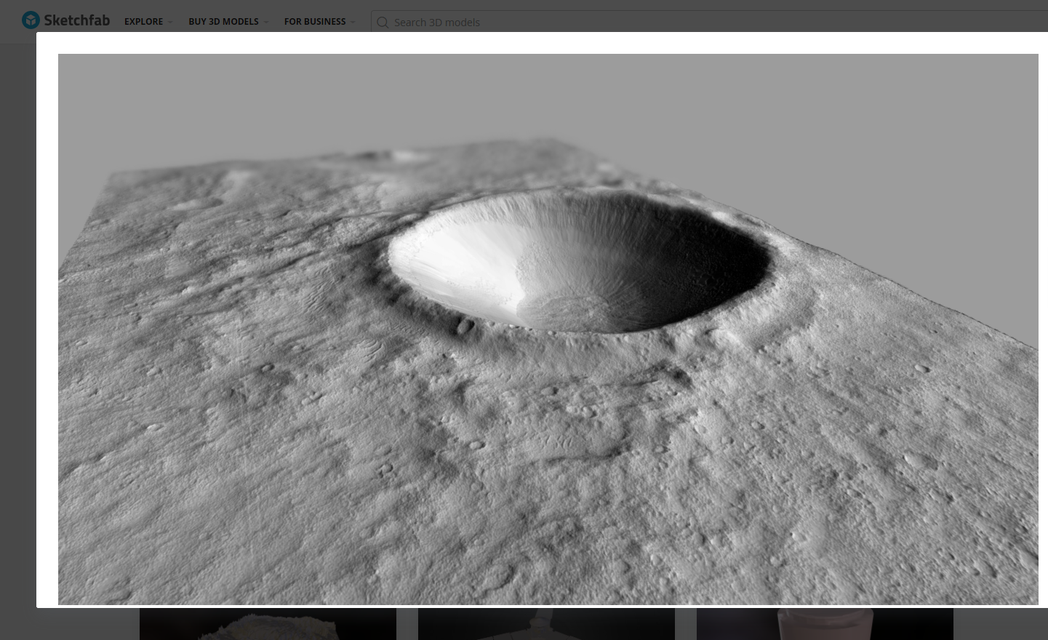
Task: Expand the BUY 3D MODELS dropdown arrow
Action: coord(266,22)
